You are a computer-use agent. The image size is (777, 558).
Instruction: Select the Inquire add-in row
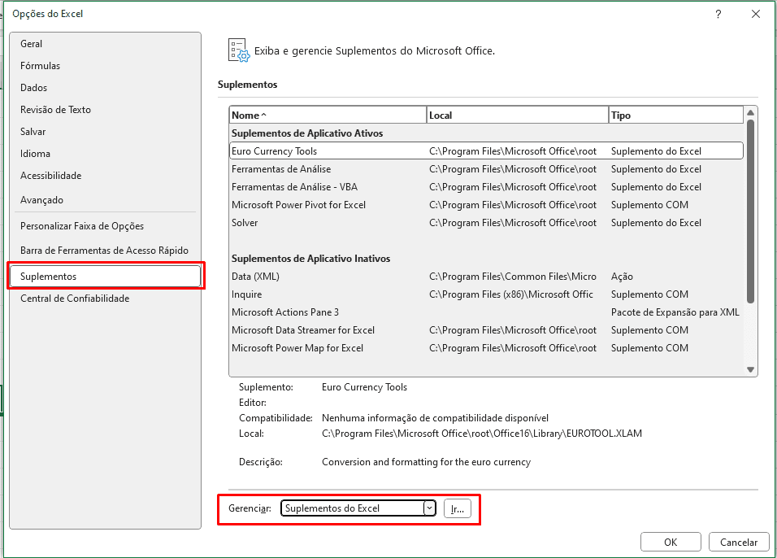[x=486, y=294]
